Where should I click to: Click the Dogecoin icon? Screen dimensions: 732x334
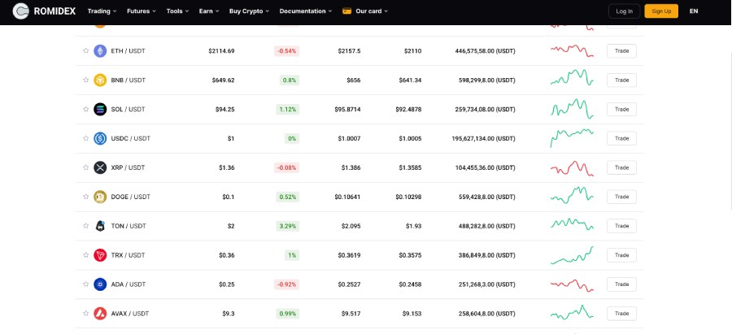click(x=100, y=197)
